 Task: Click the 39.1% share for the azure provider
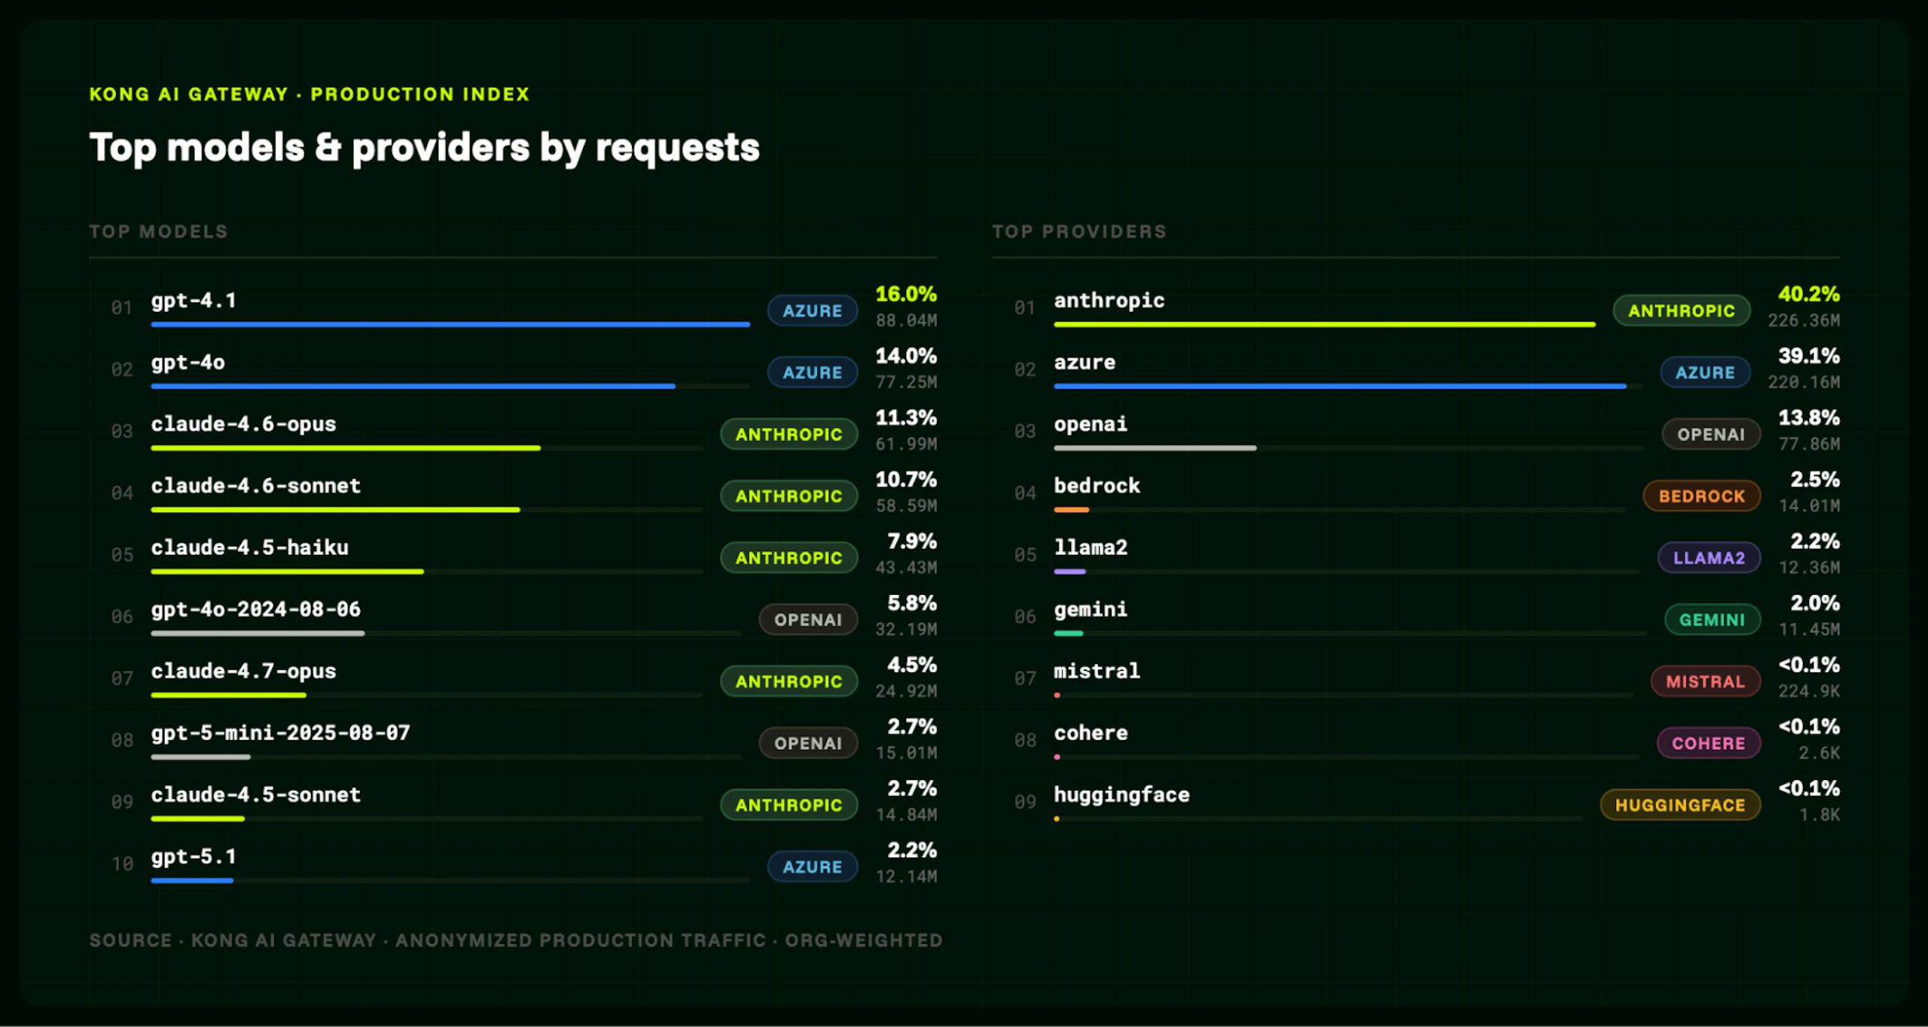coord(1809,355)
